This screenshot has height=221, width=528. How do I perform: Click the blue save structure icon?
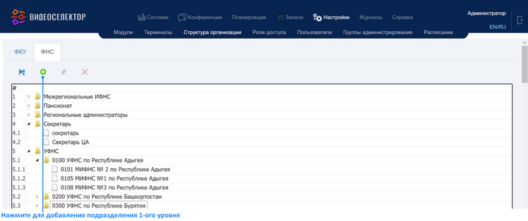coord(22,72)
